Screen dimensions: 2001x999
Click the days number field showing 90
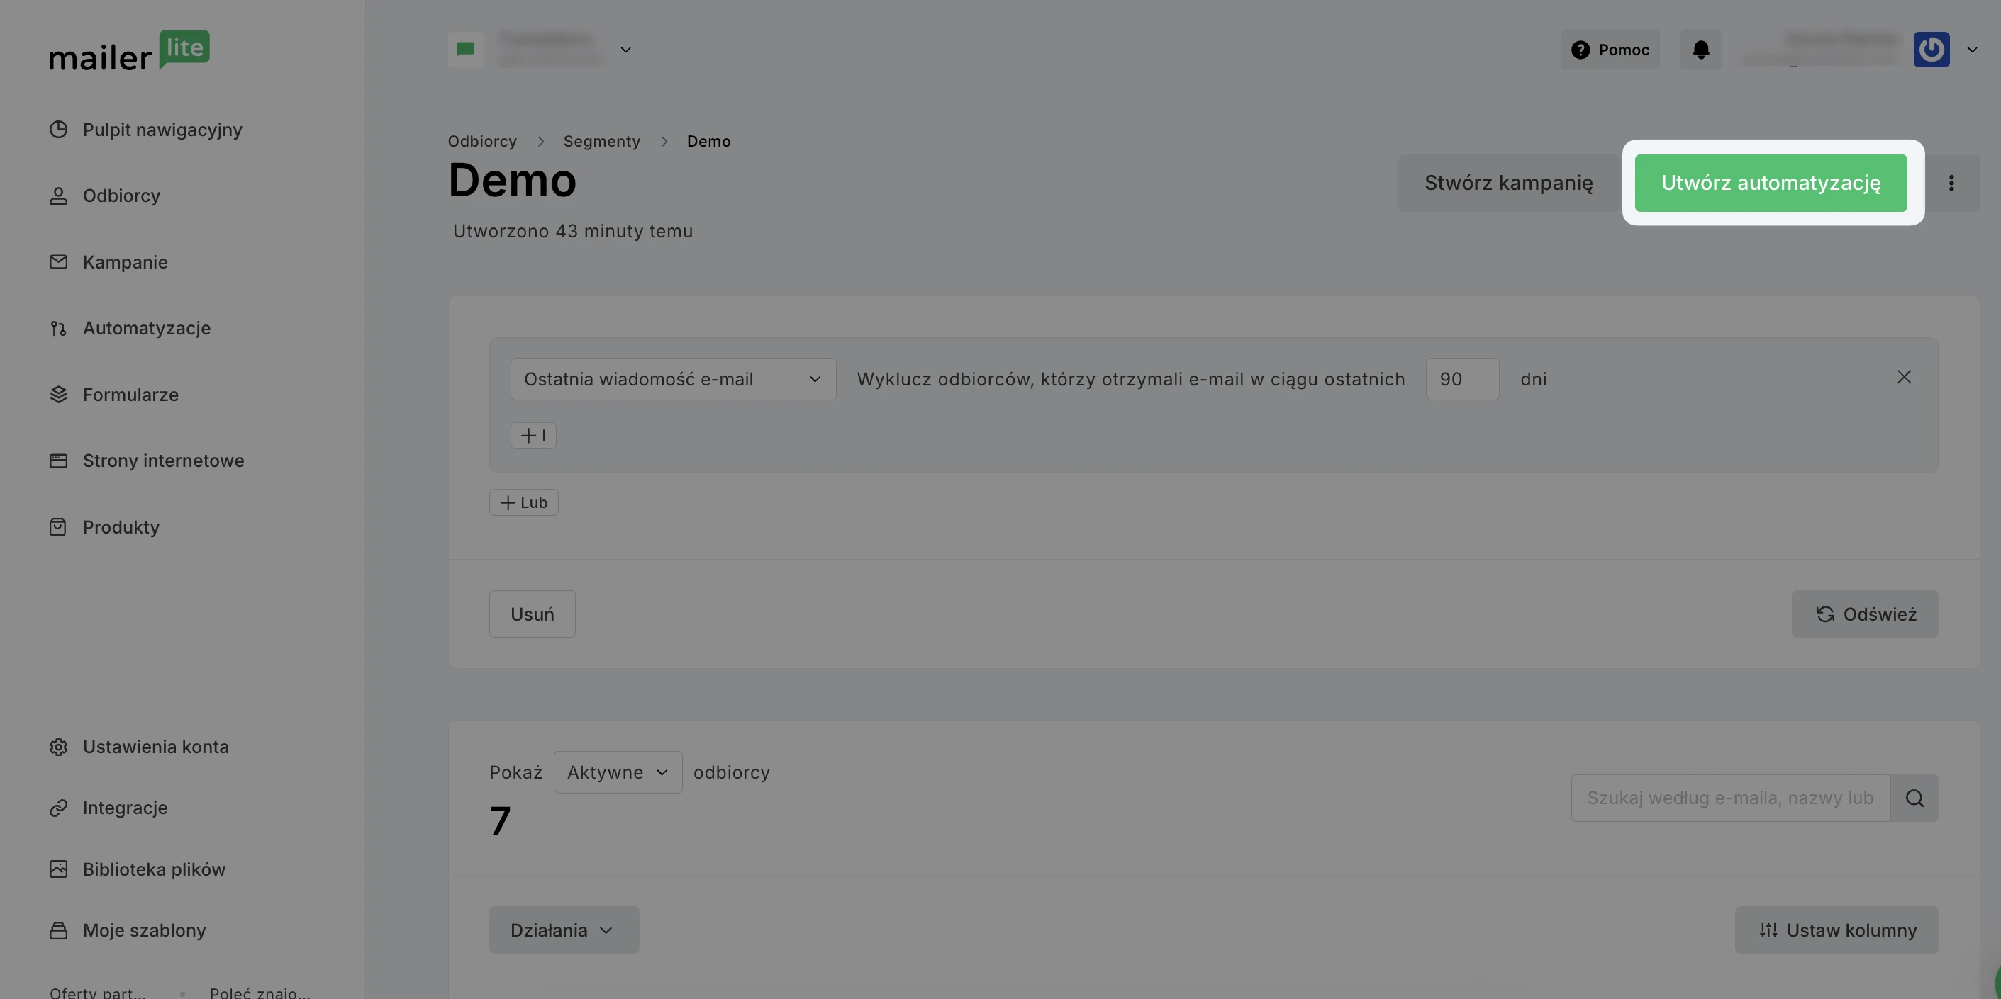tap(1462, 379)
